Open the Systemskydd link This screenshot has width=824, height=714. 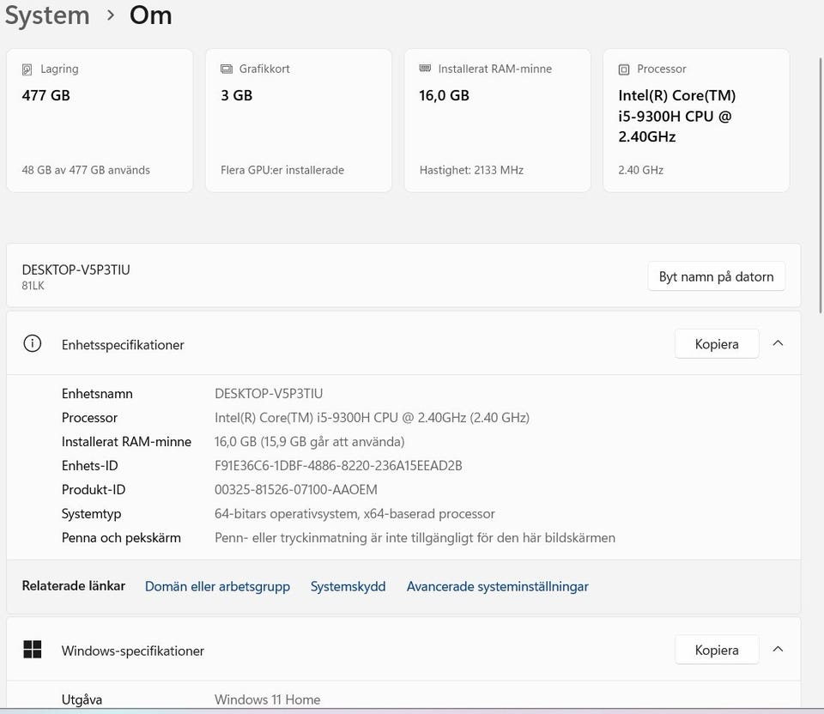pos(348,587)
